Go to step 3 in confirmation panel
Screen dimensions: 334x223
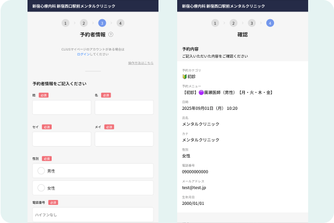[x=252, y=23]
